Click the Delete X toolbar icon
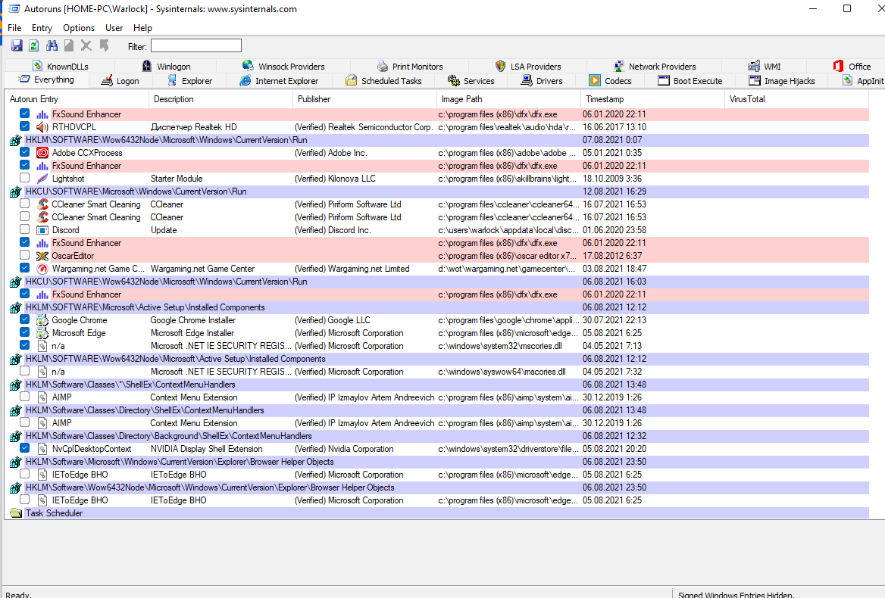The width and height of the screenshot is (885, 598). 86,45
